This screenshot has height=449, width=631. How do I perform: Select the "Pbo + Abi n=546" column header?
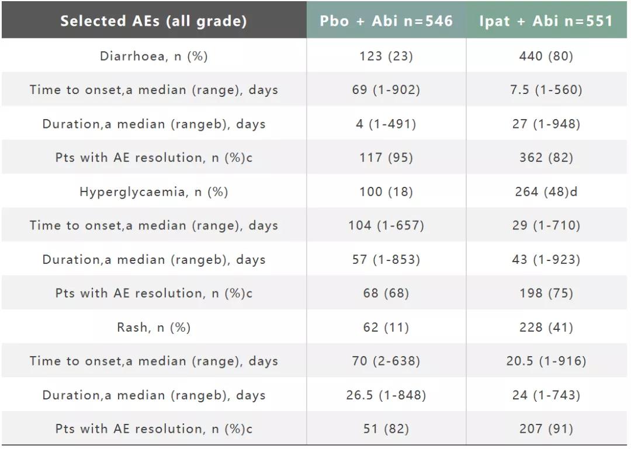(386, 21)
